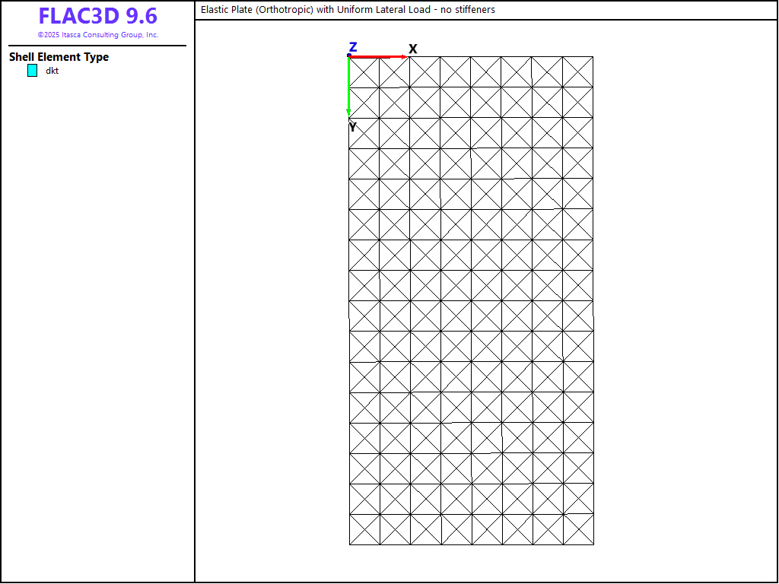Pick the top-right corner of the mesh
Image resolution: width=779 pixels, height=584 pixels.
(593, 56)
